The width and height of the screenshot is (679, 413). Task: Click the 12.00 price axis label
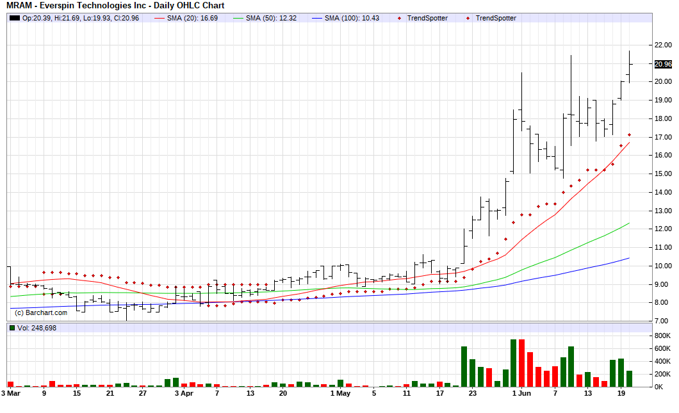click(663, 229)
